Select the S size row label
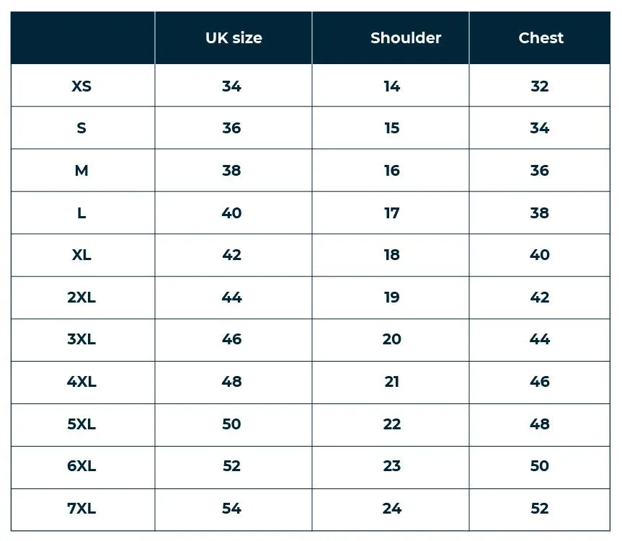The height and width of the screenshot is (541, 622). [81, 128]
